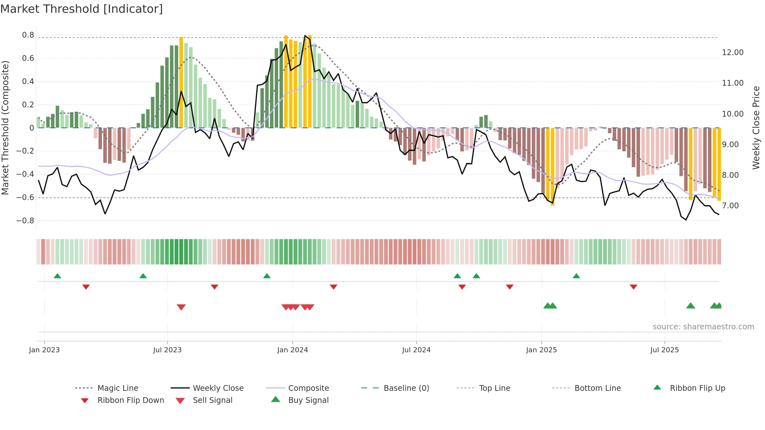
Task: Click the −0.8 left axis label
Action: click(25, 220)
